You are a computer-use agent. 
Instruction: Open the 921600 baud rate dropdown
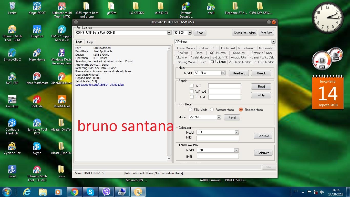click(190, 33)
